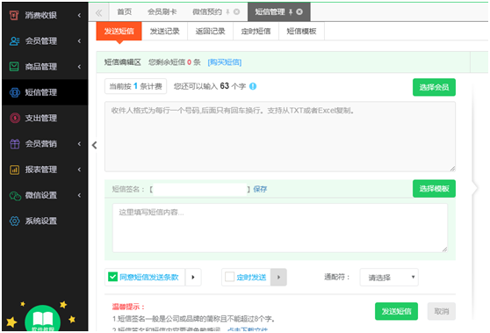This screenshot has height=333, width=490.
Task: Collapse the sidebar with the left arrow handle
Action: coord(94,145)
